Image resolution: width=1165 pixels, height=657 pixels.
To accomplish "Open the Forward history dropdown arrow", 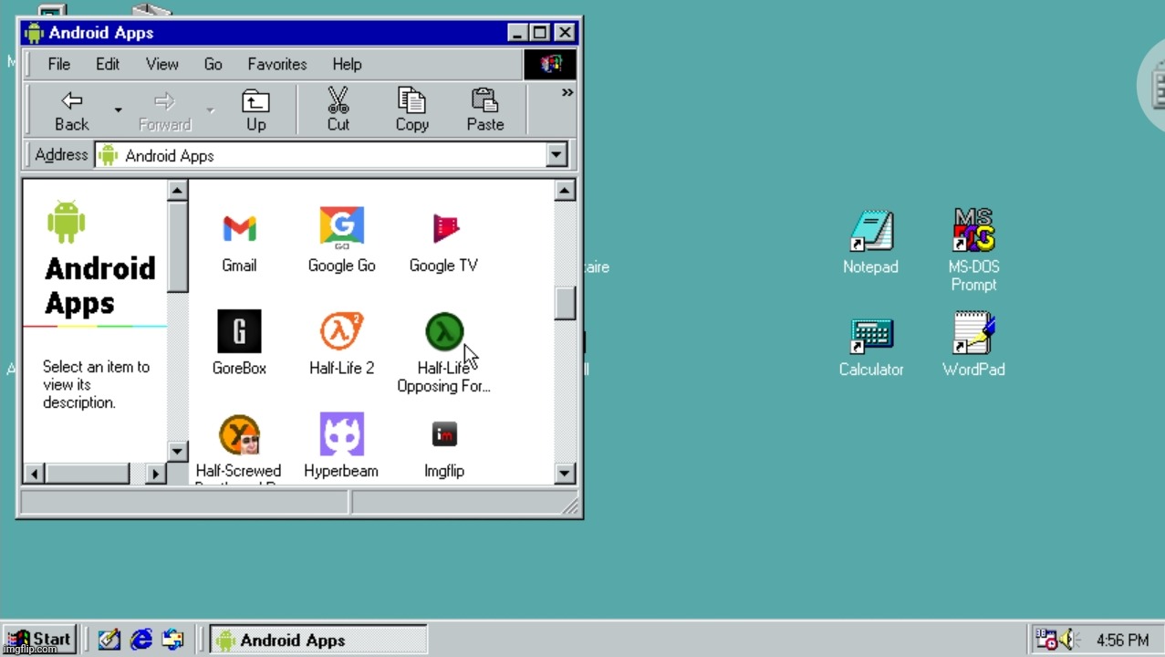I will (x=210, y=110).
